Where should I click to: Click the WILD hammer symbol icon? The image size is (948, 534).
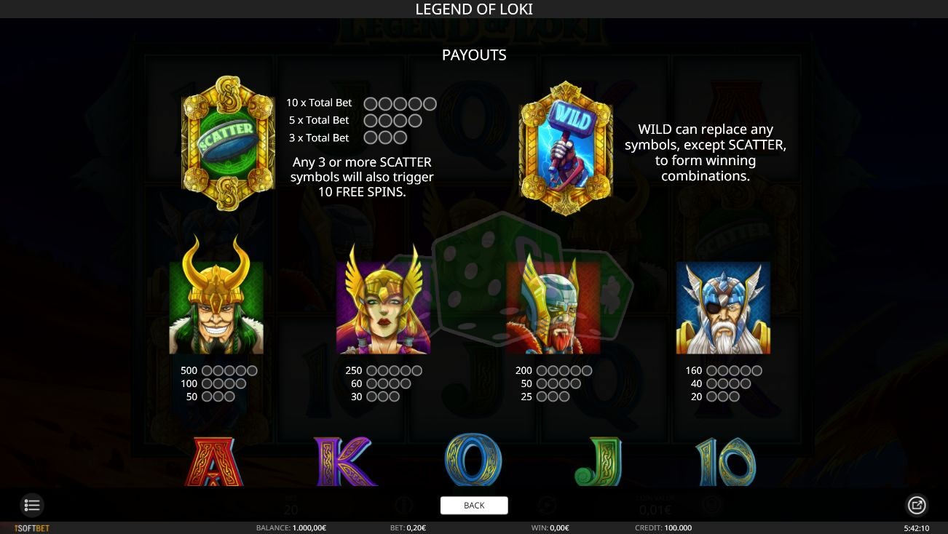point(566,148)
